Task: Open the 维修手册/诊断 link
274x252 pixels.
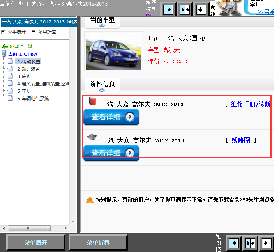Action: [x=251, y=104]
